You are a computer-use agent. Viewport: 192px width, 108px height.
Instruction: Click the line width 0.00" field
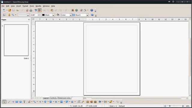34,15
